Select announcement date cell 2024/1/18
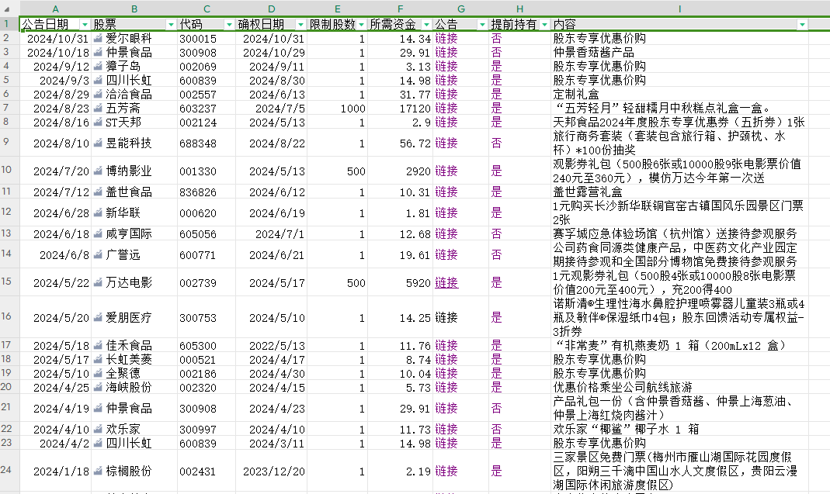Screen dimensions: 830x494 click(x=56, y=471)
